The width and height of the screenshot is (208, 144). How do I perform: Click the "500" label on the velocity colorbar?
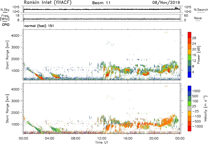[x=195, y=96]
